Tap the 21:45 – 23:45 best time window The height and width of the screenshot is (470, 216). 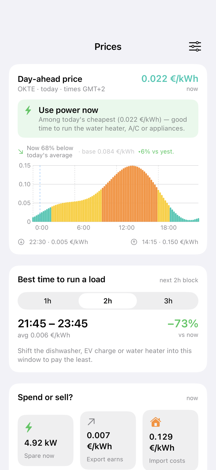53,323
